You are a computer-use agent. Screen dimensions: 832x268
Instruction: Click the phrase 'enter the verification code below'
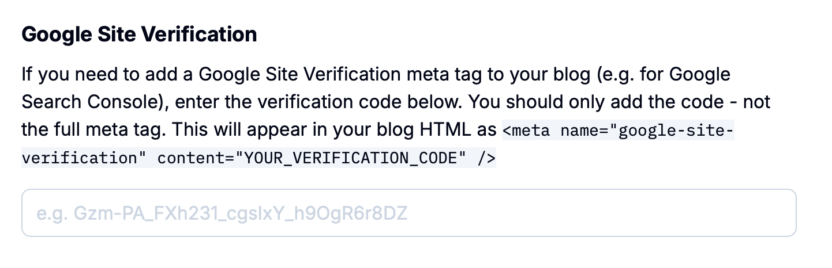[x=317, y=102]
